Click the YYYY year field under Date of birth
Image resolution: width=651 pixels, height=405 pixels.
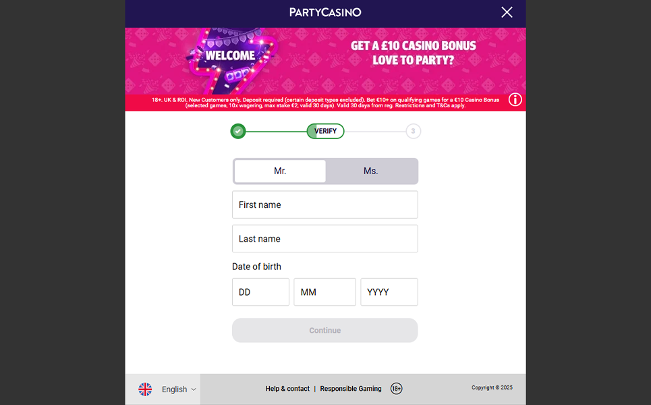[x=389, y=292]
